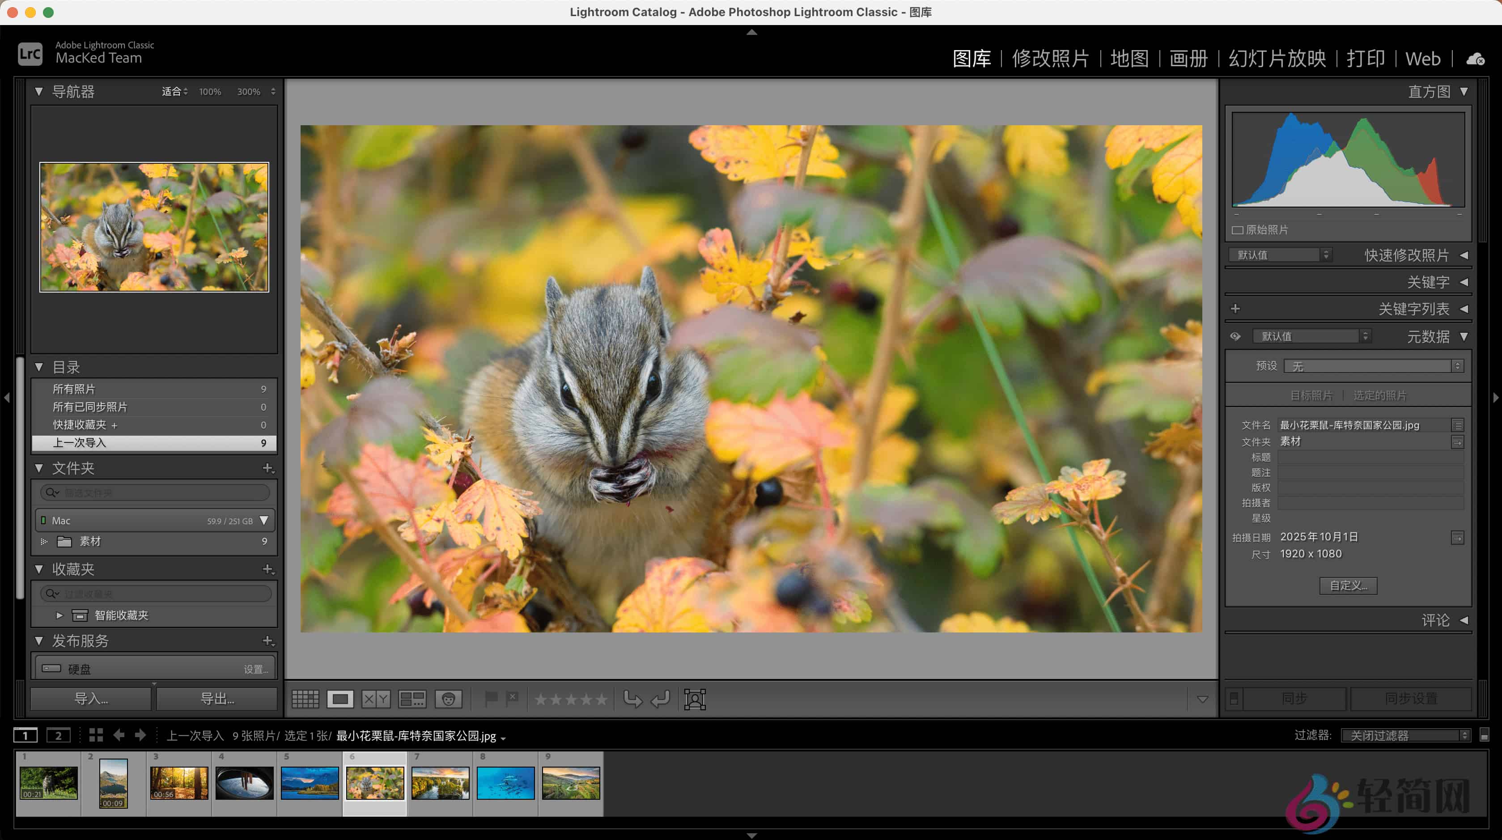The height and width of the screenshot is (840, 1502).
Task: Enable the 原始照片 checkbox under the histogram
Action: pyautogui.click(x=1237, y=229)
